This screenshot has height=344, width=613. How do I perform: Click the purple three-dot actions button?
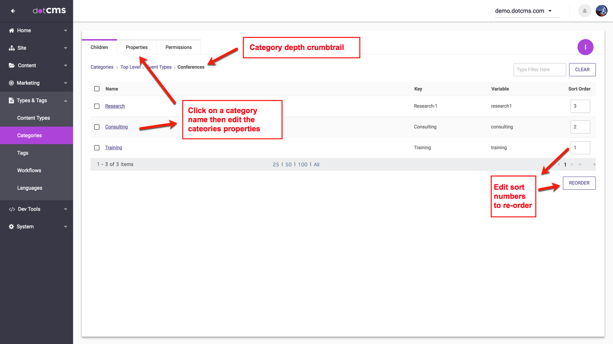pos(585,47)
